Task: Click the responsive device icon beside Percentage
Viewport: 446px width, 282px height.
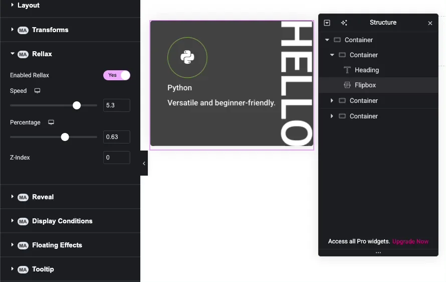Action: click(x=51, y=122)
